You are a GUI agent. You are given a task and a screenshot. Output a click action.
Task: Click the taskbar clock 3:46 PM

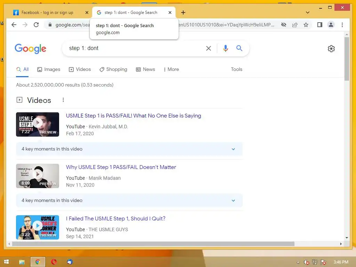[341, 262]
